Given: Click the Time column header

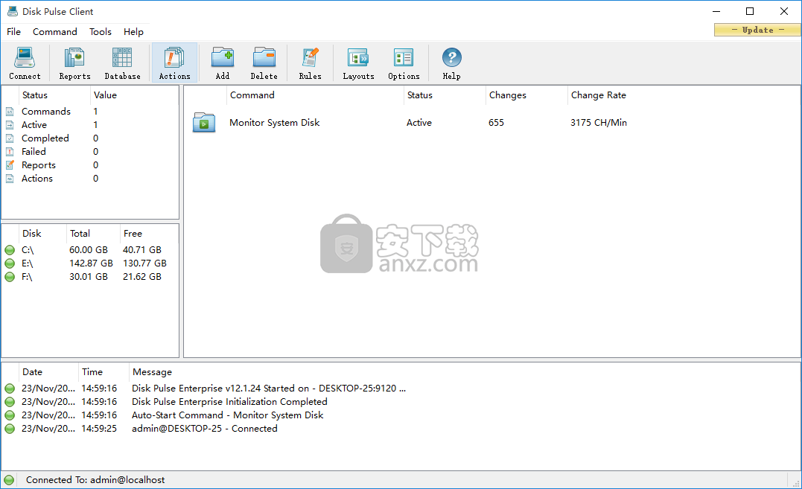Looking at the screenshot, I should tap(104, 372).
